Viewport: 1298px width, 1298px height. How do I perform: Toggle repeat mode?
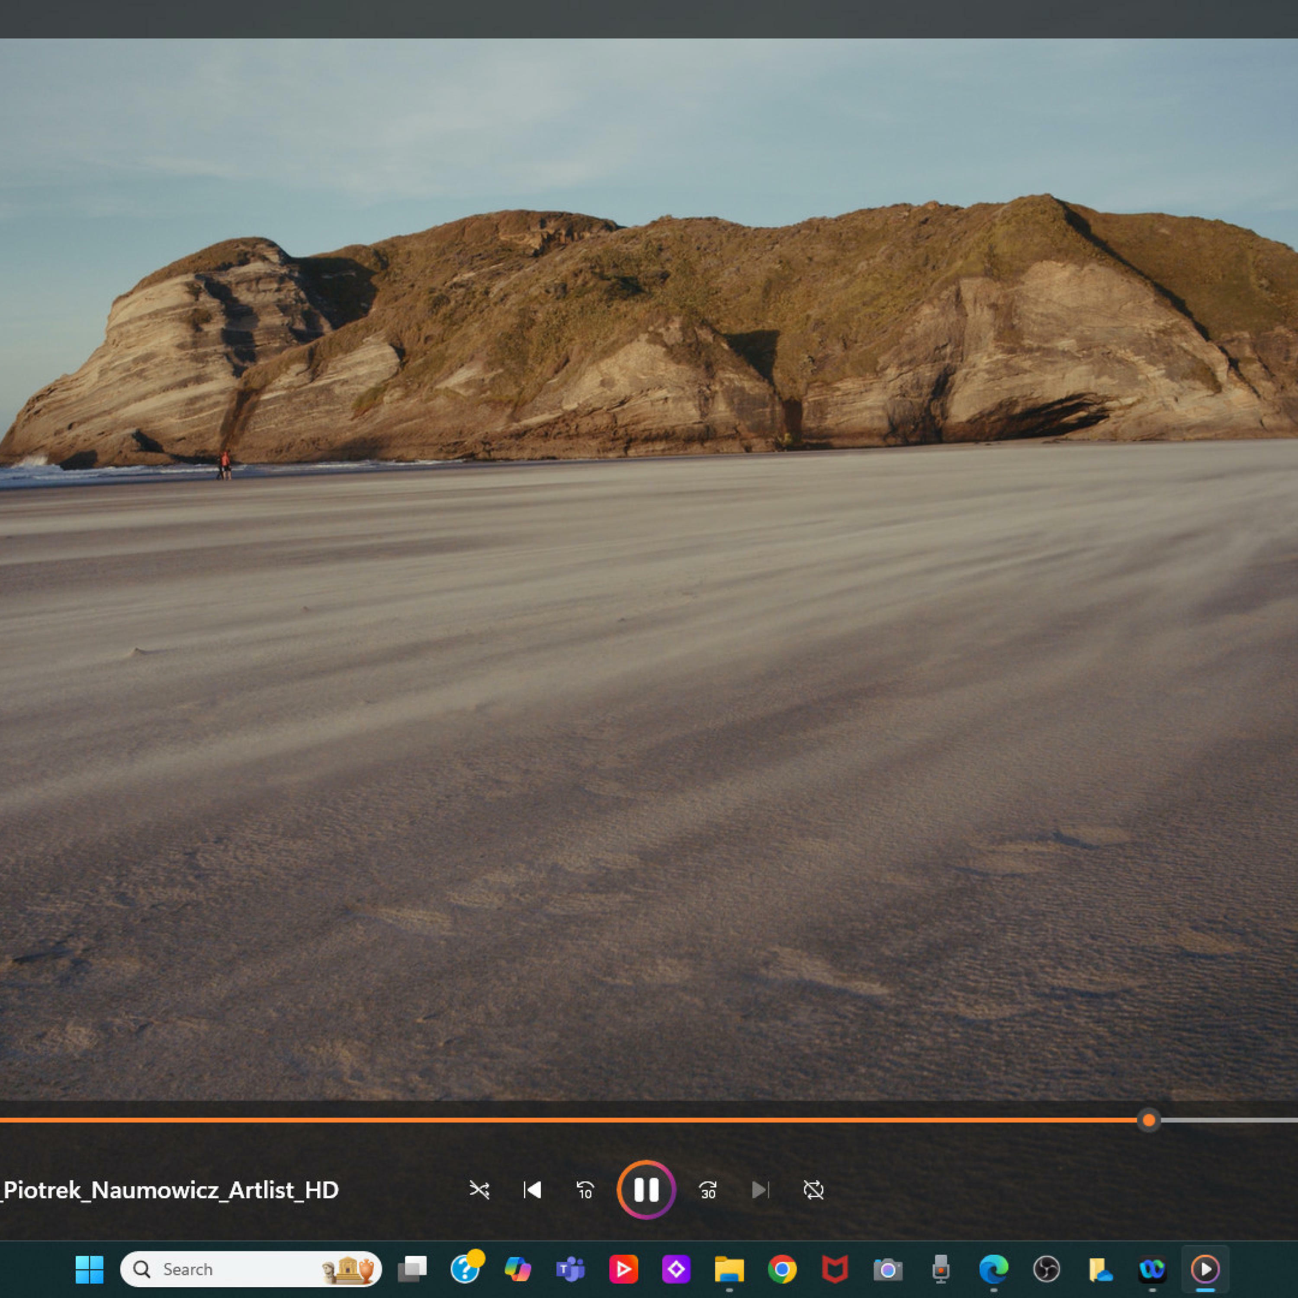click(x=813, y=1190)
